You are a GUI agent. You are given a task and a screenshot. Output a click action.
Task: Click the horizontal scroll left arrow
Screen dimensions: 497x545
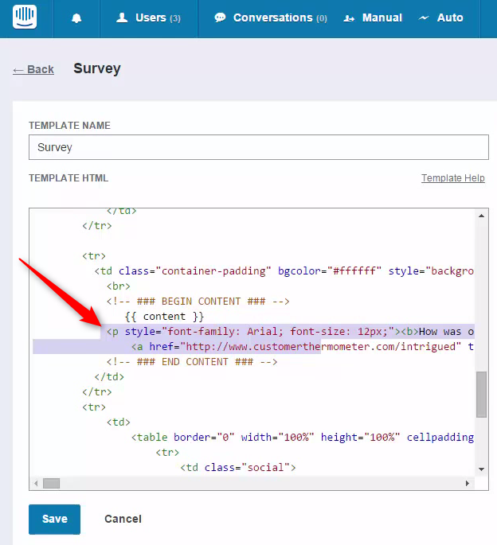coord(36,483)
